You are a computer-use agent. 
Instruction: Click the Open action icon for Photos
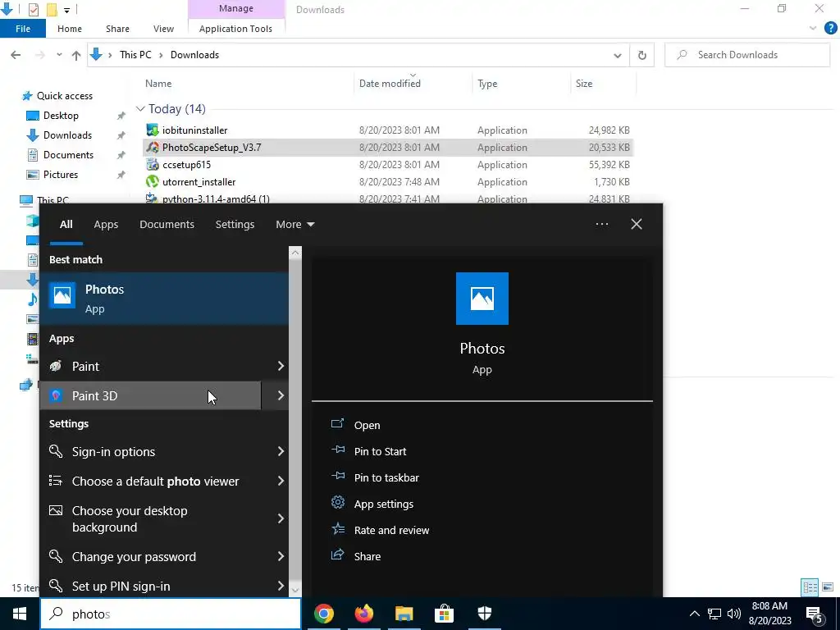pos(337,424)
